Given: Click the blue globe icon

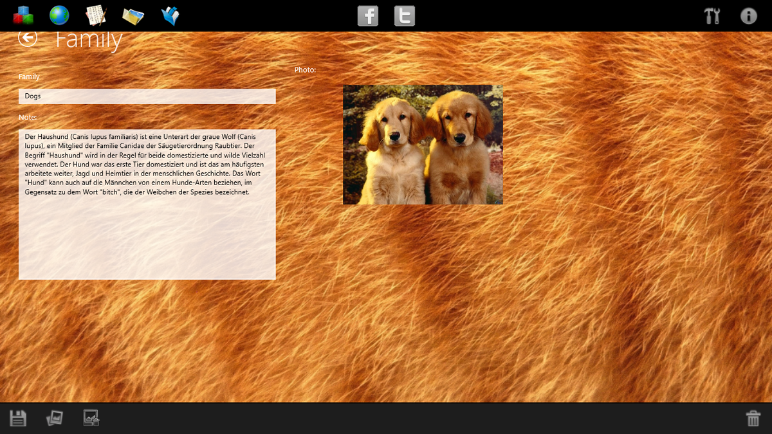Looking at the screenshot, I should coord(59,15).
